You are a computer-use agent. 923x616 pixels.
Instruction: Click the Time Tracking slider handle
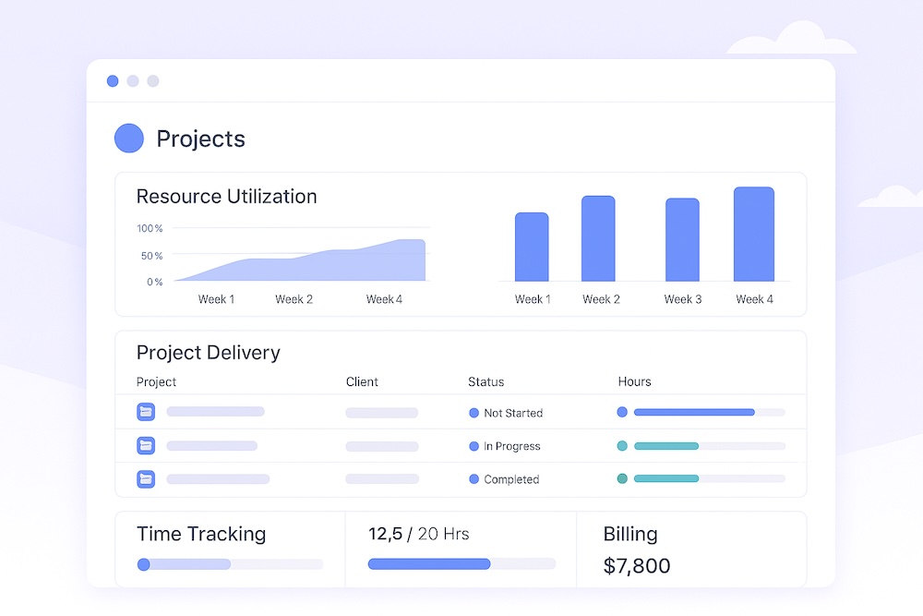tap(143, 564)
